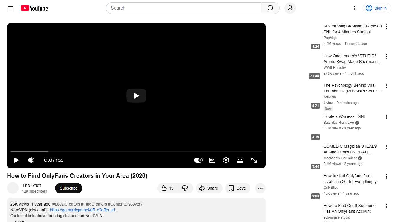Activate the Miniplayer icon in player controls
The image size is (396, 222).
pyautogui.click(x=240, y=160)
